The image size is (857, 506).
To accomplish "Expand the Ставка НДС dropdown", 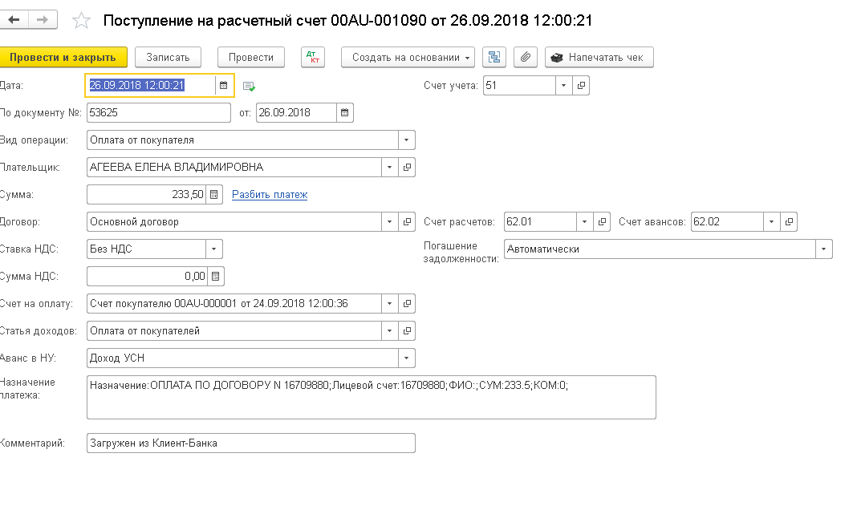I will coord(214,249).
